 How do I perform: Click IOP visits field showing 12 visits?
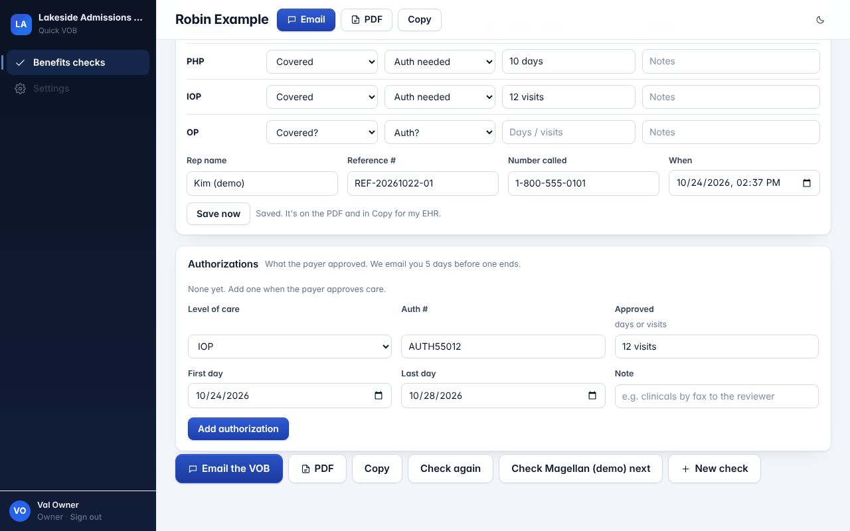pyautogui.click(x=568, y=97)
